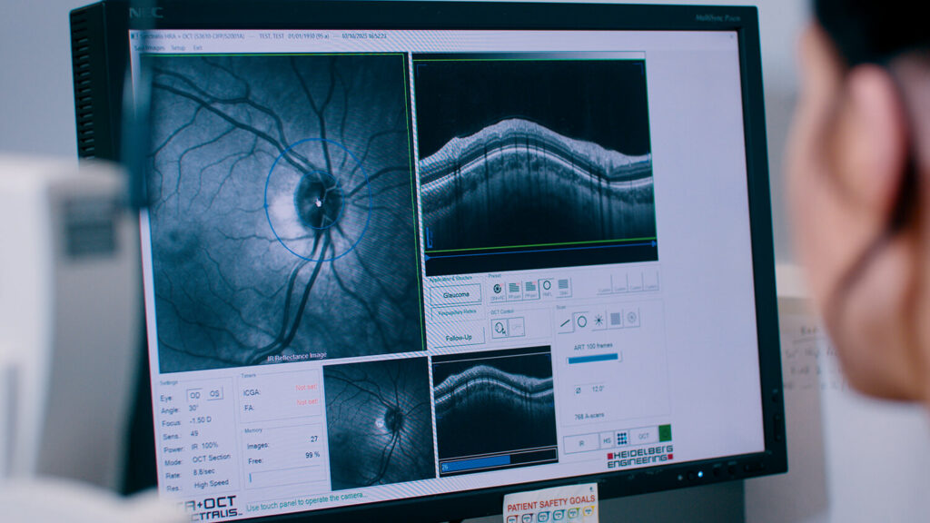Open the Setup menu
The height and width of the screenshot is (523, 930).
pos(178,47)
